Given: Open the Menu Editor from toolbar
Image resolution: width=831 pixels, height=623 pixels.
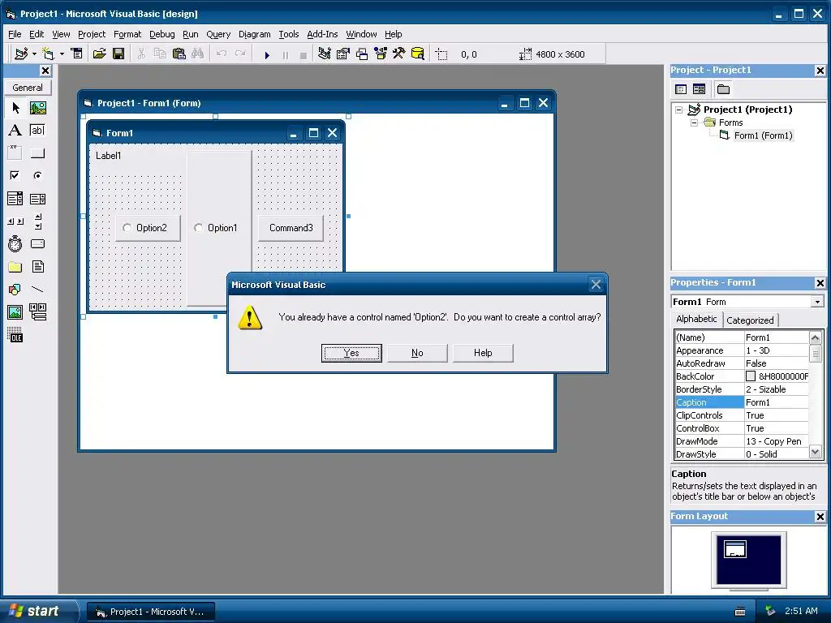Looking at the screenshot, I should coord(77,54).
